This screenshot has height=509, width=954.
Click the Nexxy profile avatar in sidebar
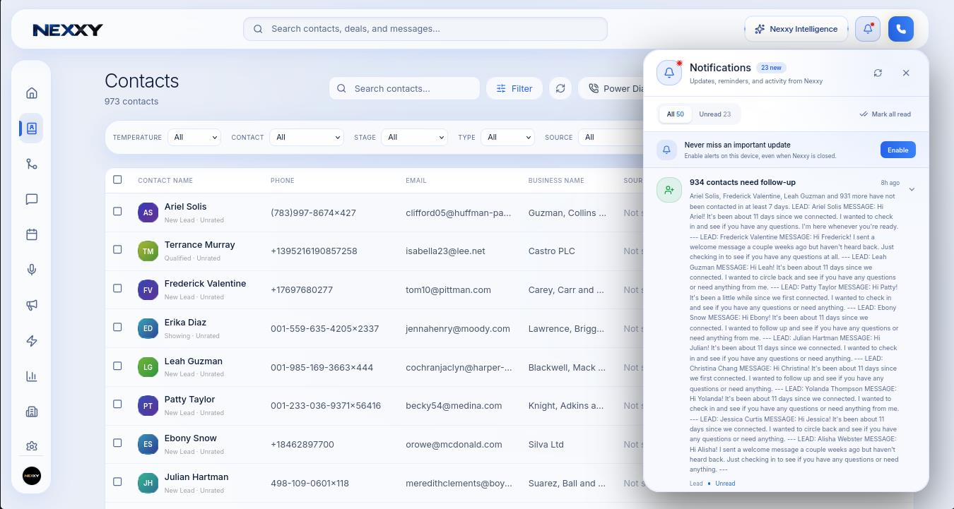pos(31,476)
